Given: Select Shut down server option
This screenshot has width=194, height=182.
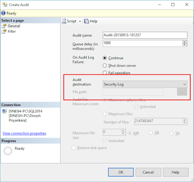Looking at the screenshot, I should coord(105,65).
